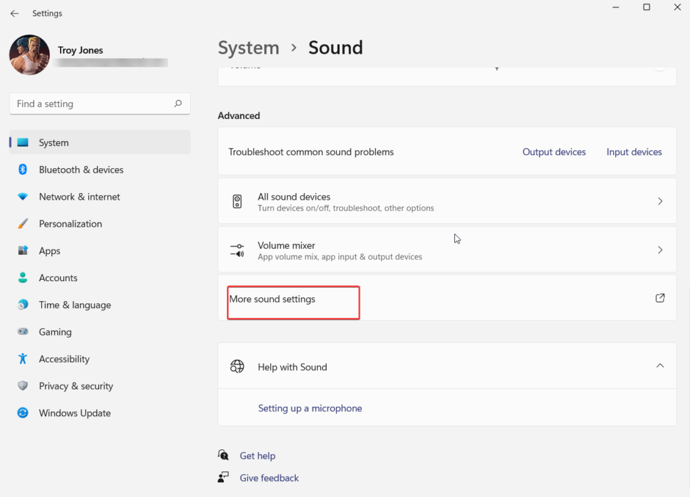Open Volume mixer

click(x=447, y=250)
